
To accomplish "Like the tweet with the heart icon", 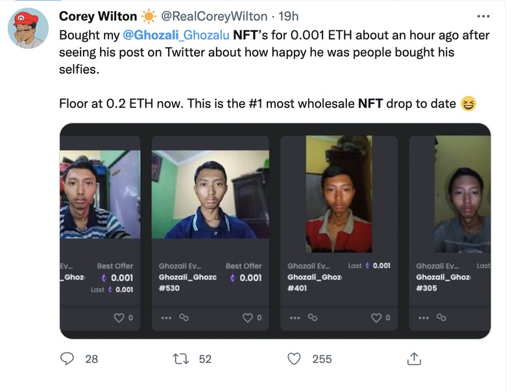I will pos(295,358).
